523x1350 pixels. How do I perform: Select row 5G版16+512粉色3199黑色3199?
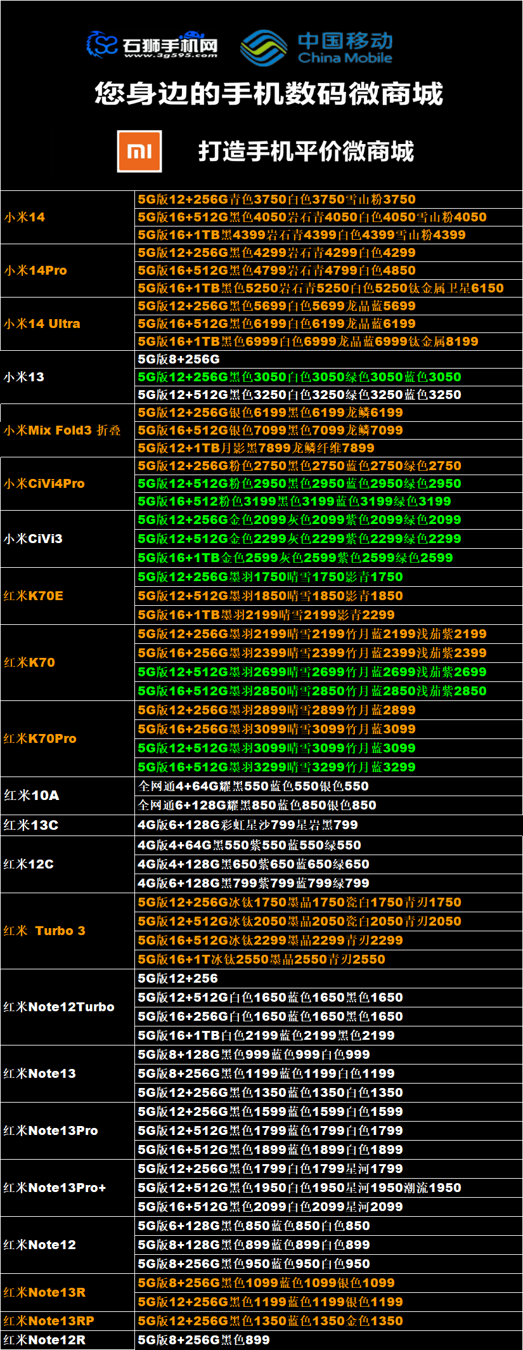pyautogui.click(x=329, y=501)
